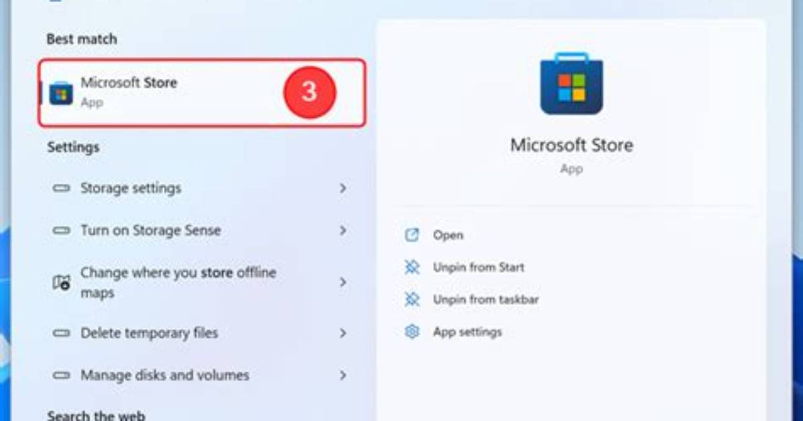Open App settings for Microsoft Store
Image resolution: width=803 pixels, height=421 pixels.
pos(467,332)
